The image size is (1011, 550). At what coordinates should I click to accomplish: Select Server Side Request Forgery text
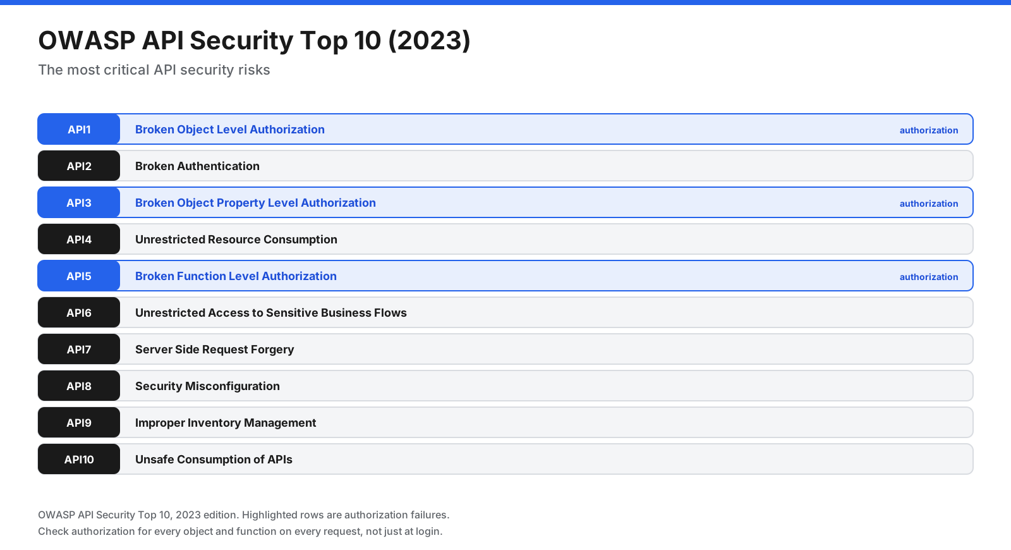[215, 350]
